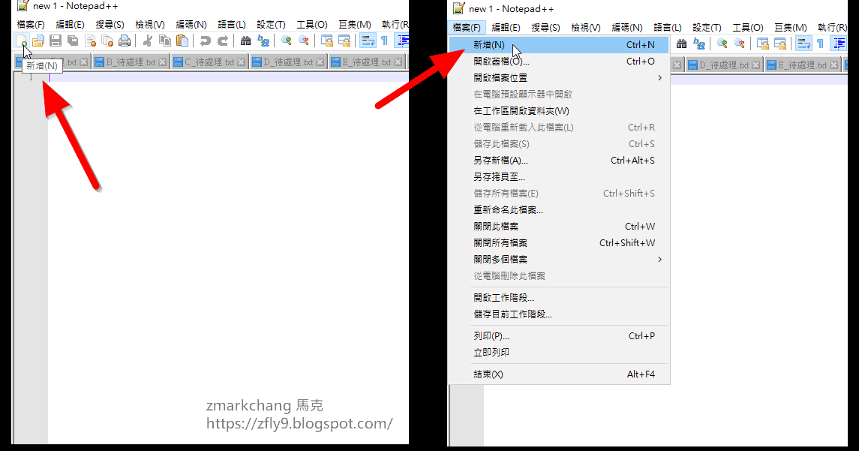Choose 開啟舊檔(O)... in the File menu

pyautogui.click(x=559, y=62)
